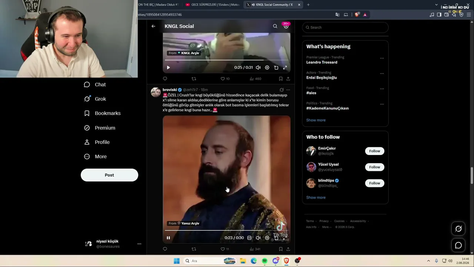
Task: Open more options for #KademeKanunuÇıksın trend
Action: 382,104
